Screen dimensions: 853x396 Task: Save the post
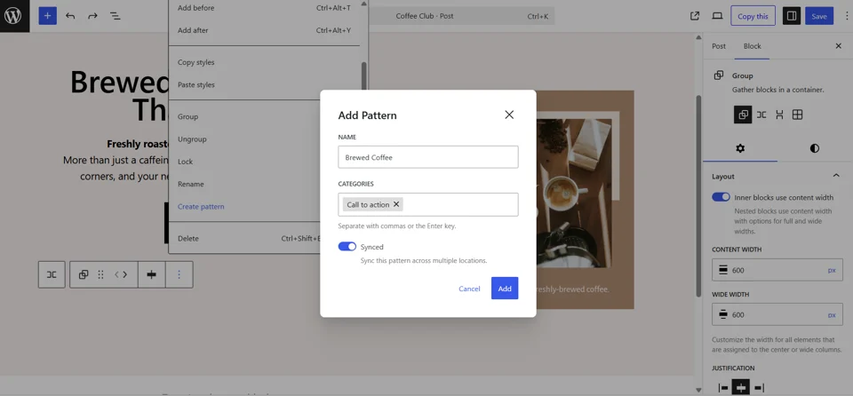click(818, 16)
